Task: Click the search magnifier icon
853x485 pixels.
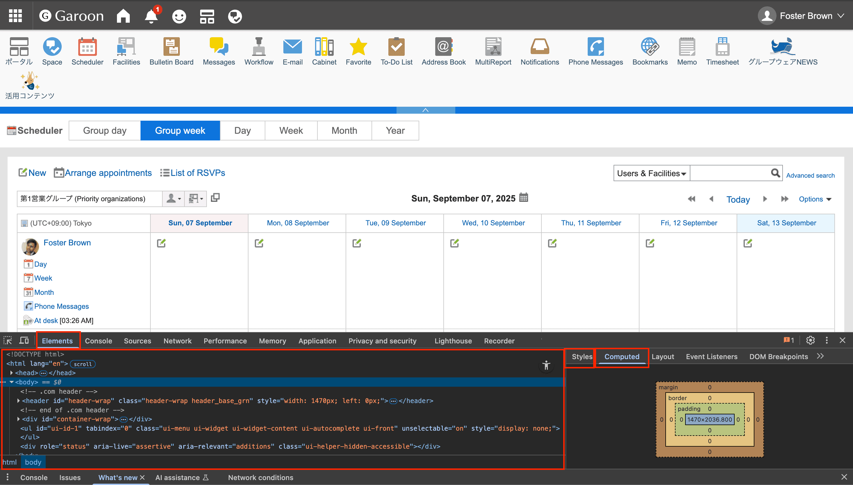Action: tap(775, 173)
